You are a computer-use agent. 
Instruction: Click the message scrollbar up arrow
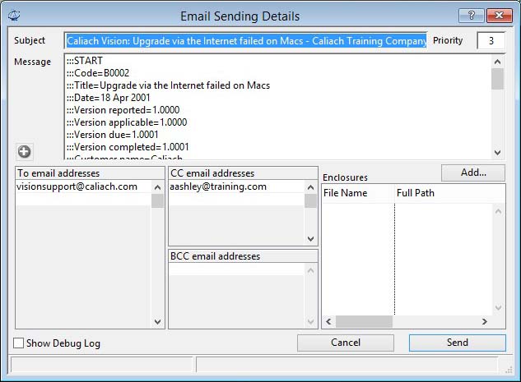click(497, 62)
